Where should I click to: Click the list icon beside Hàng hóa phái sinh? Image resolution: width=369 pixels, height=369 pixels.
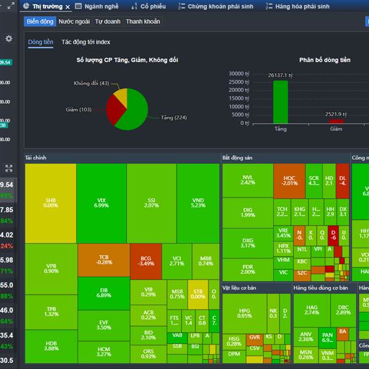(269, 6)
